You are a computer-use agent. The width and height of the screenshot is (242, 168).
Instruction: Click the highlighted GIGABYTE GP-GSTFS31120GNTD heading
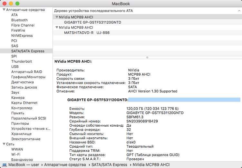click(x=98, y=100)
